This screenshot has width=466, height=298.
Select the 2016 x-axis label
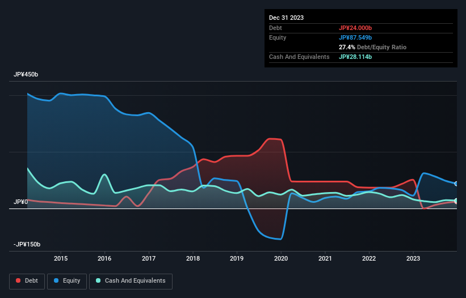tap(104, 258)
